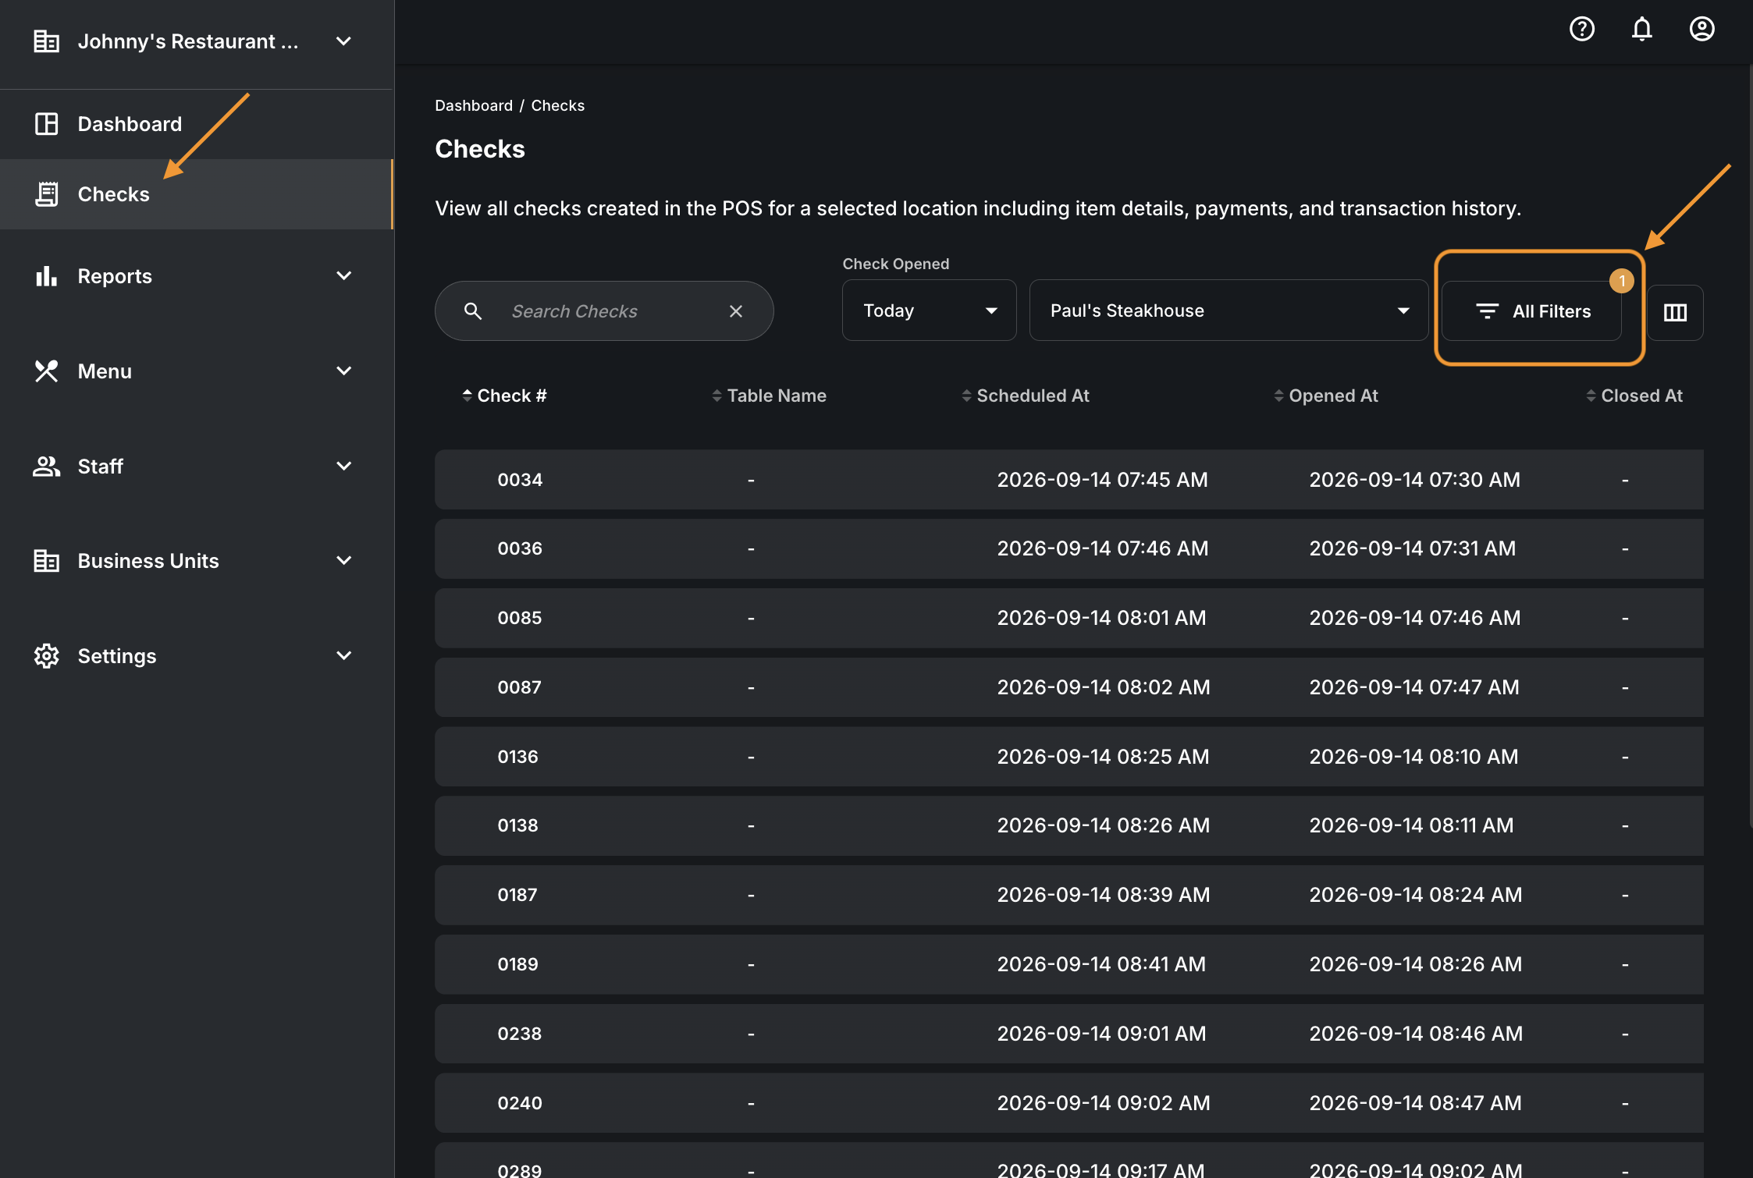Open check 0189 row
The height and width of the screenshot is (1178, 1753).
1069,964
